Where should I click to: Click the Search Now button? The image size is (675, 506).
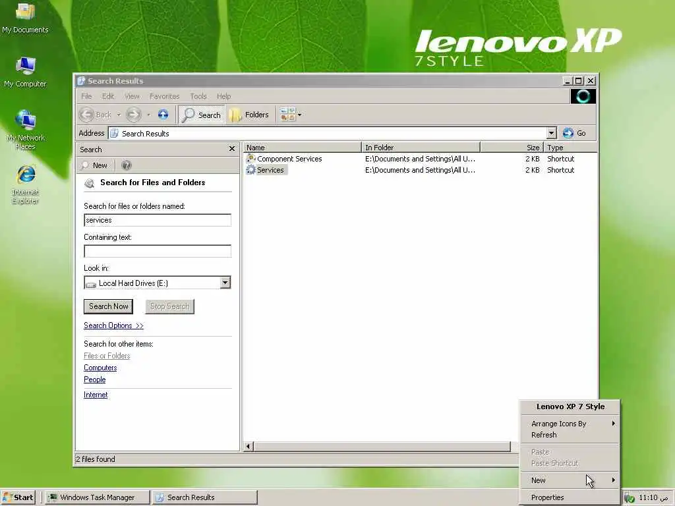click(x=109, y=306)
